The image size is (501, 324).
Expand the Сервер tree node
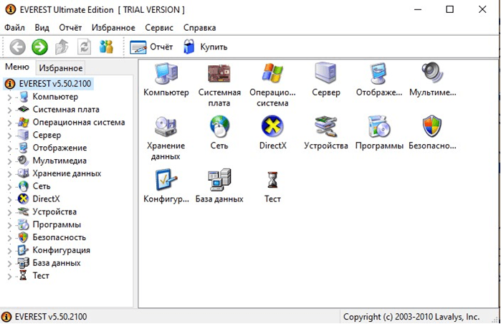(9, 135)
